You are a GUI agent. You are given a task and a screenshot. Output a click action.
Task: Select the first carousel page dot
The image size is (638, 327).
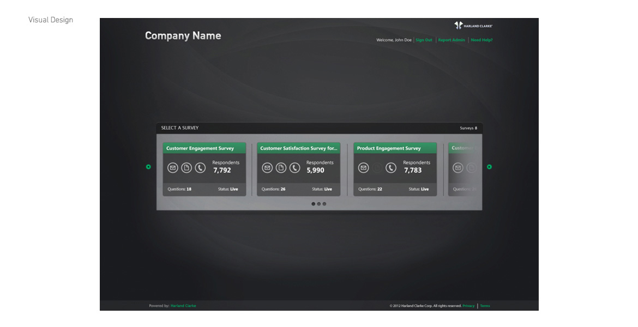314,204
